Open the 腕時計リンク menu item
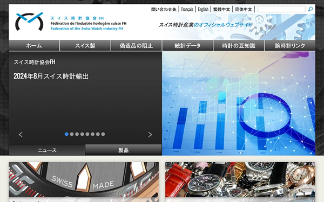This screenshot has height=202, width=324. pos(290,46)
